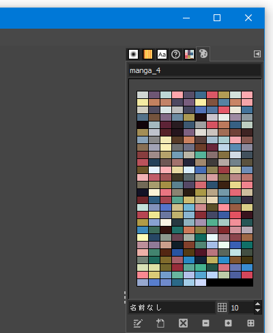Click the manga_4 palette name field
The image size is (273, 333).
(195, 70)
